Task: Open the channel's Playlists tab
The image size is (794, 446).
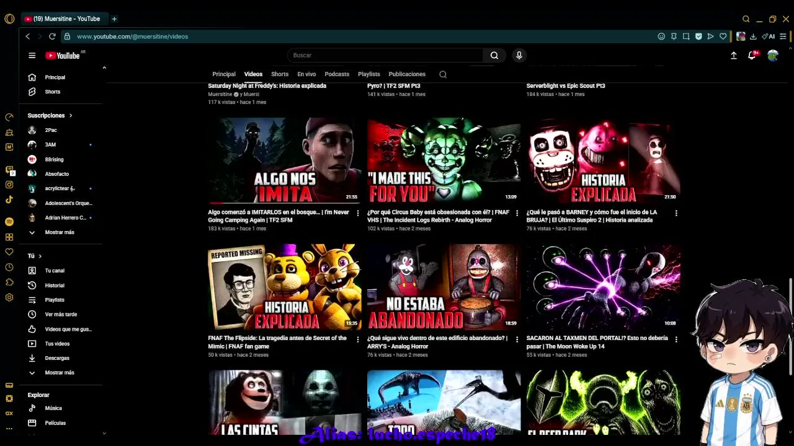Action: [x=369, y=74]
